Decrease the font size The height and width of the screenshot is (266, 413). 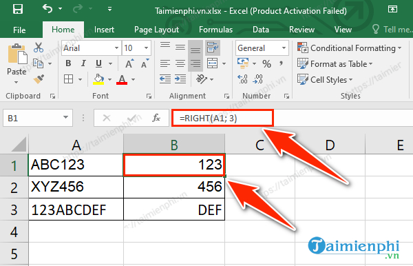click(x=145, y=63)
